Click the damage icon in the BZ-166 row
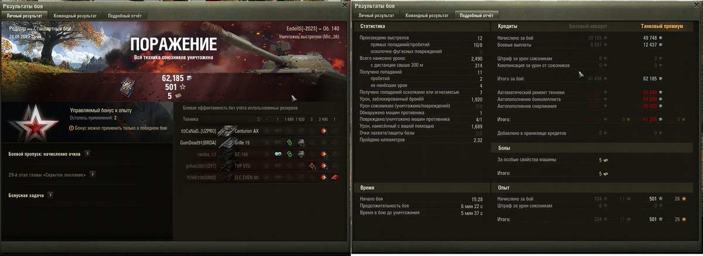Screen dimensions: 703x256 pyautogui.click(x=323, y=154)
